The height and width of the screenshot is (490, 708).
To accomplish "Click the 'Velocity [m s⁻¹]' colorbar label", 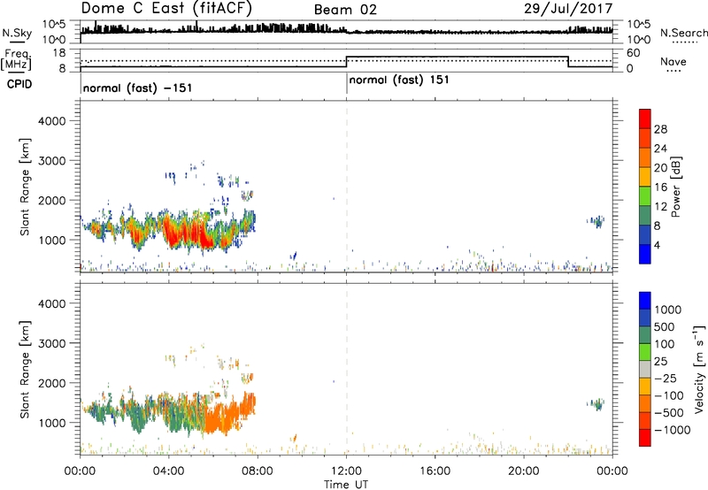I will [x=699, y=369].
